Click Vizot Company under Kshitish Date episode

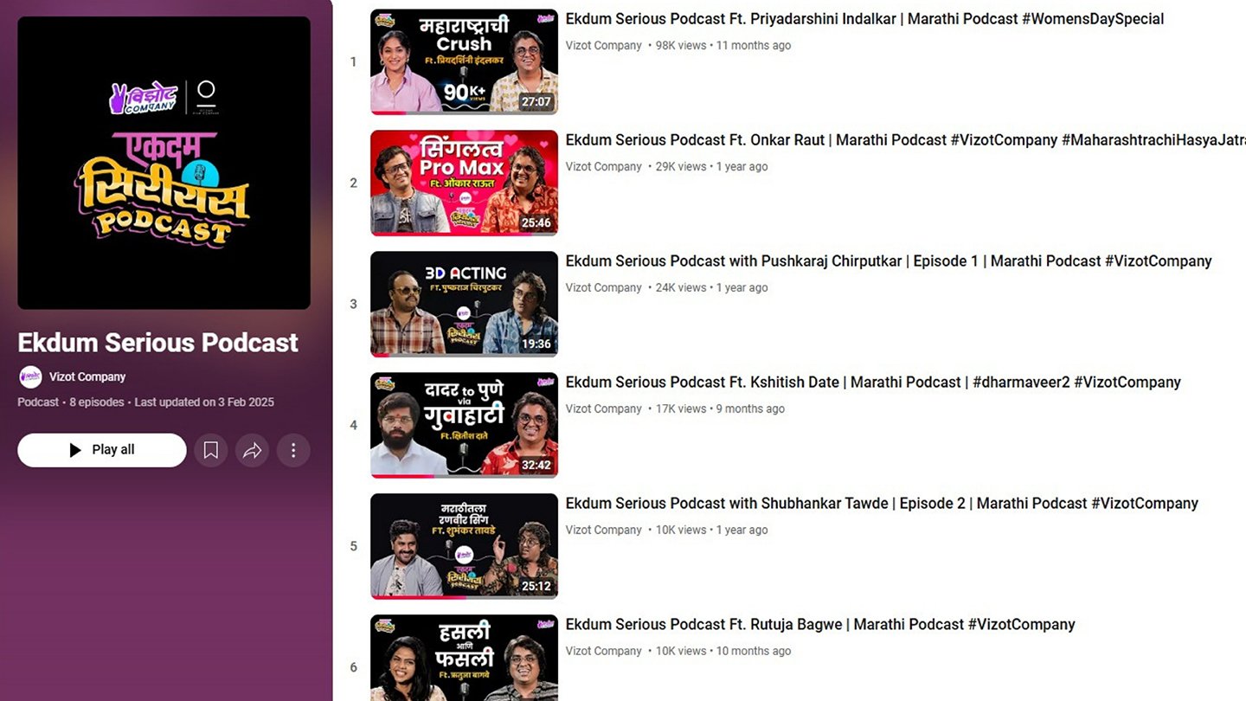pos(604,408)
